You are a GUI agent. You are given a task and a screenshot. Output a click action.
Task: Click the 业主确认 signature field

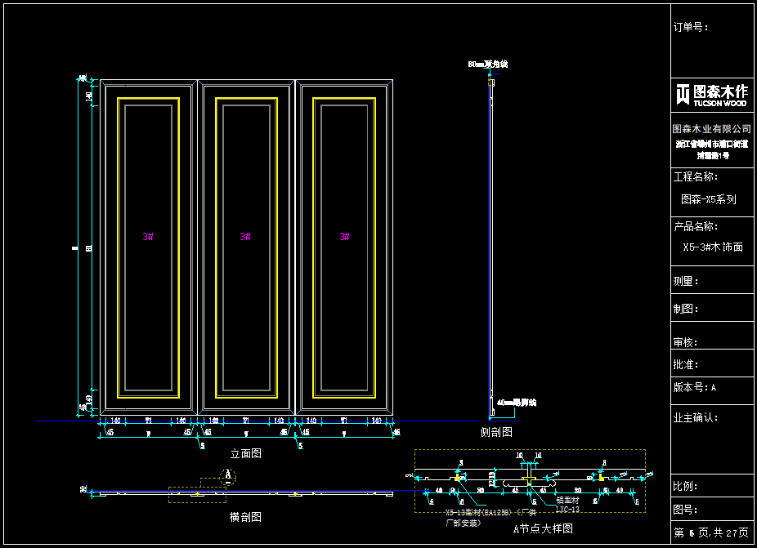(x=696, y=417)
